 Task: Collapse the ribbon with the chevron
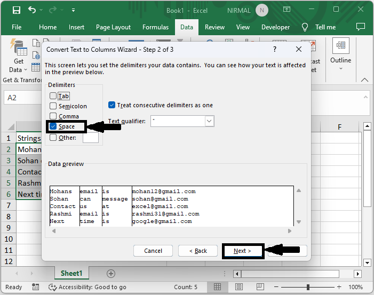click(x=364, y=80)
